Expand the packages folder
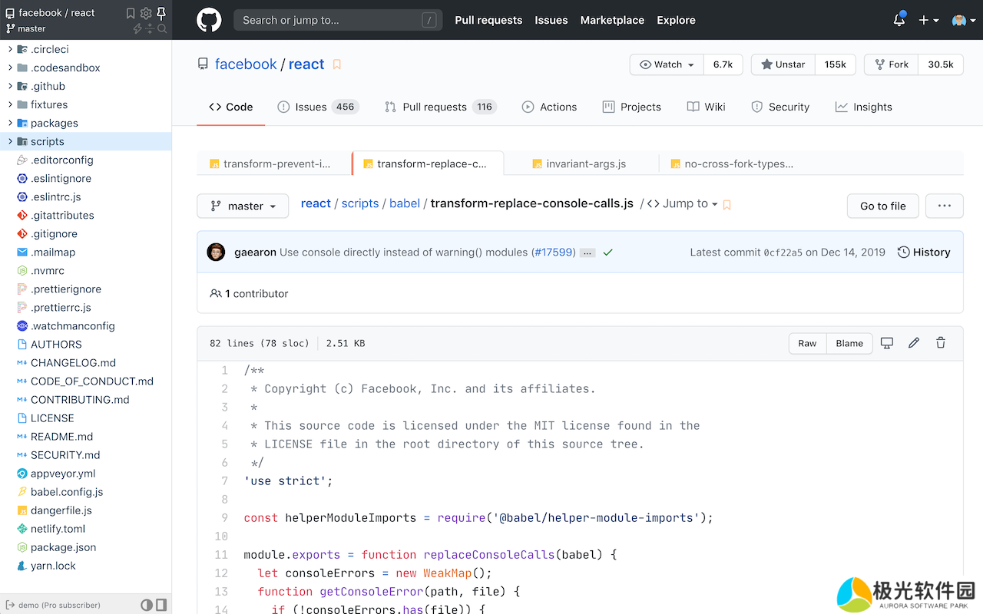The image size is (983, 614). 11,123
